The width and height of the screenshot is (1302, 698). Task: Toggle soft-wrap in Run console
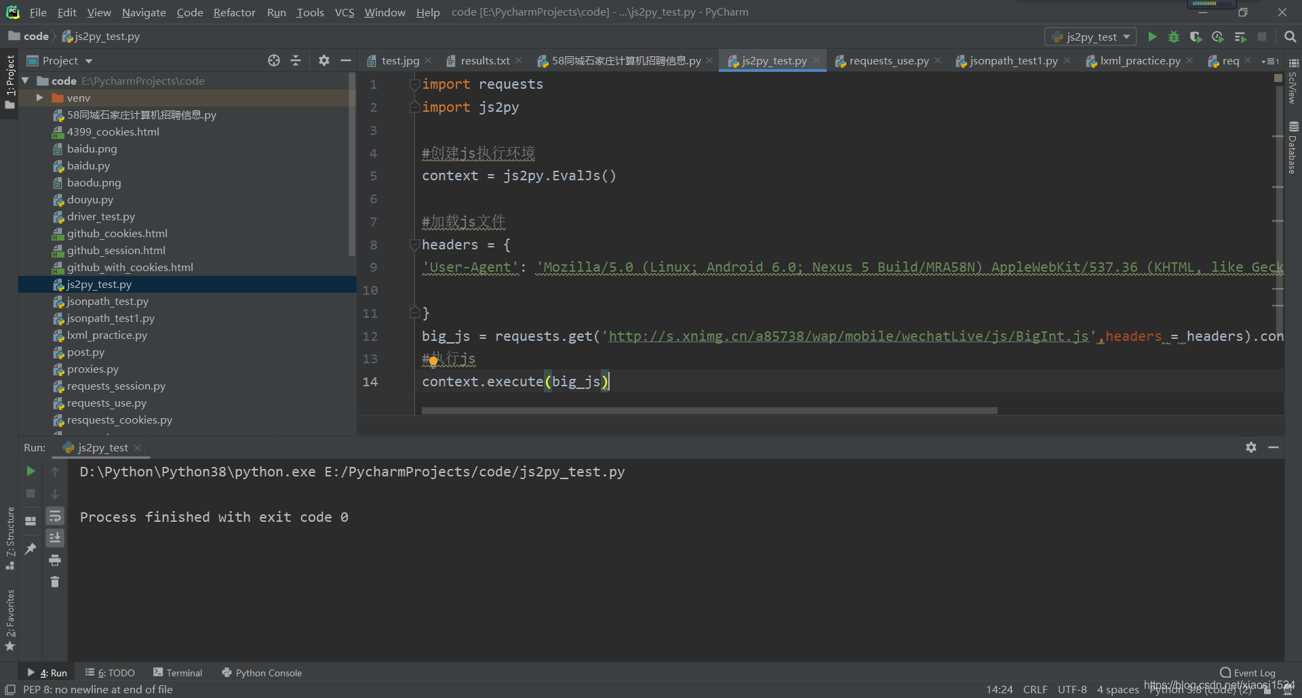55,516
